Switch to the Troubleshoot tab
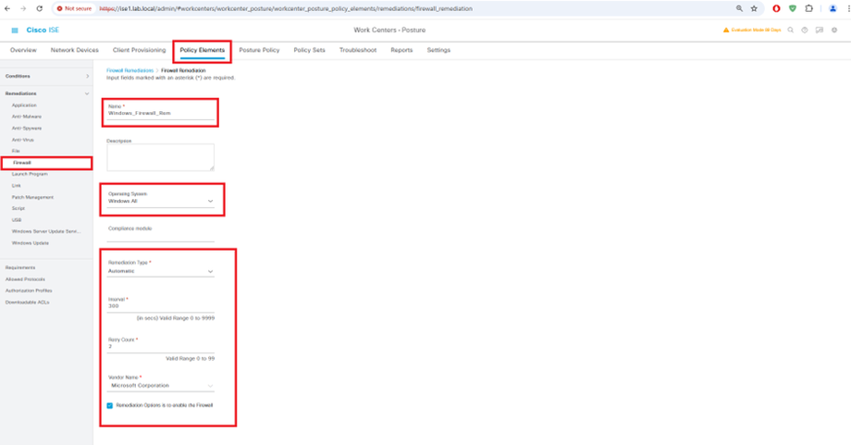Image resolution: width=851 pixels, height=445 pixels. 358,50
